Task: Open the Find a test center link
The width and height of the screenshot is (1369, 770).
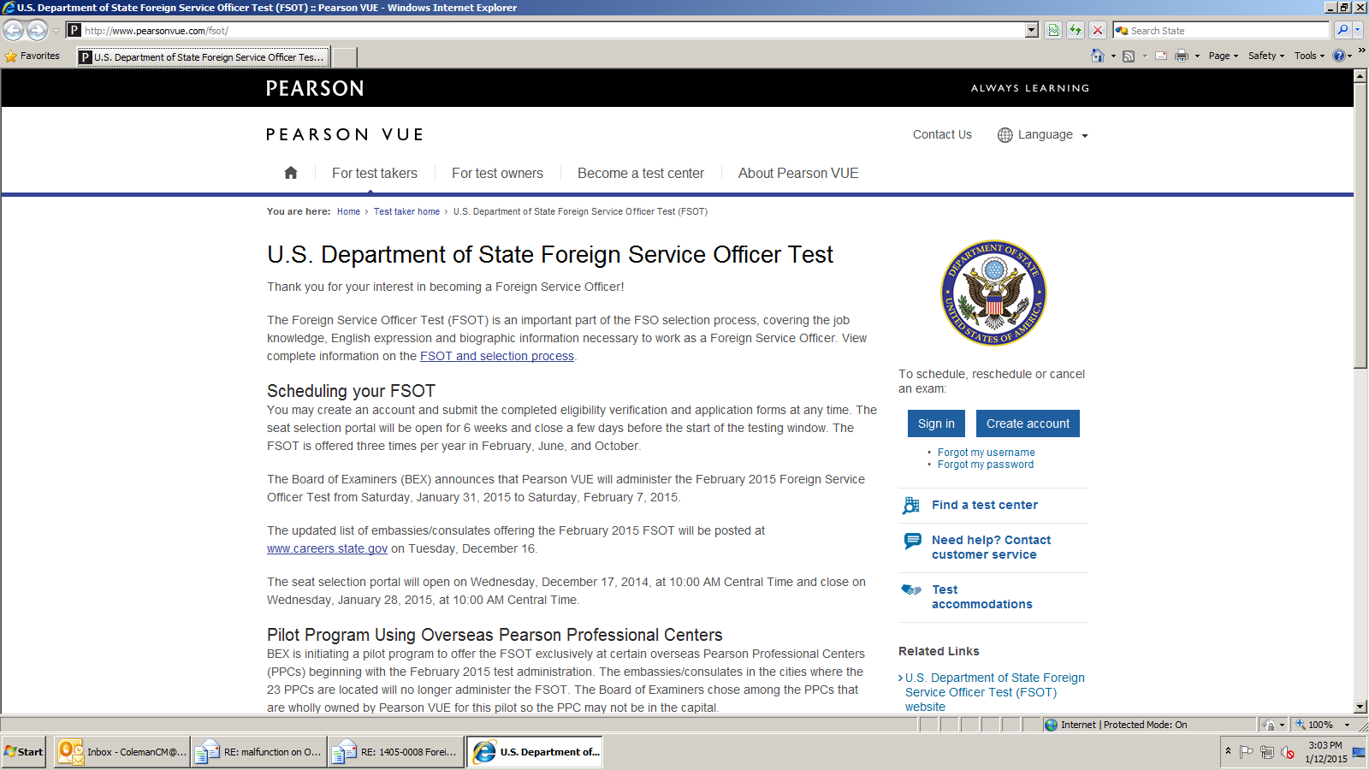Action: [985, 505]
